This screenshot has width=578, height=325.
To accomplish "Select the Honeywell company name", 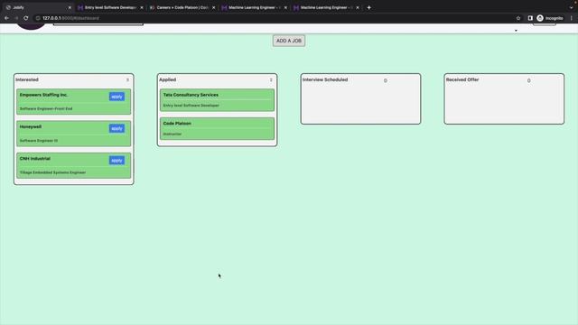I will coord(31,126).
